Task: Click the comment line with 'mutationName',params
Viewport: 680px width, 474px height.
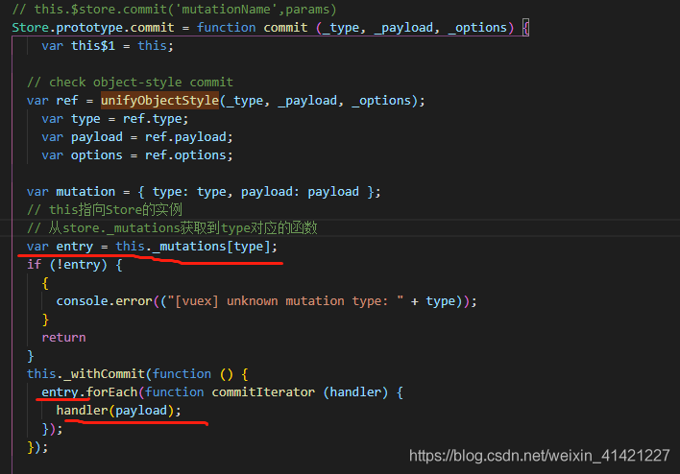Action: pyautogui.click(x=174, y=9)
